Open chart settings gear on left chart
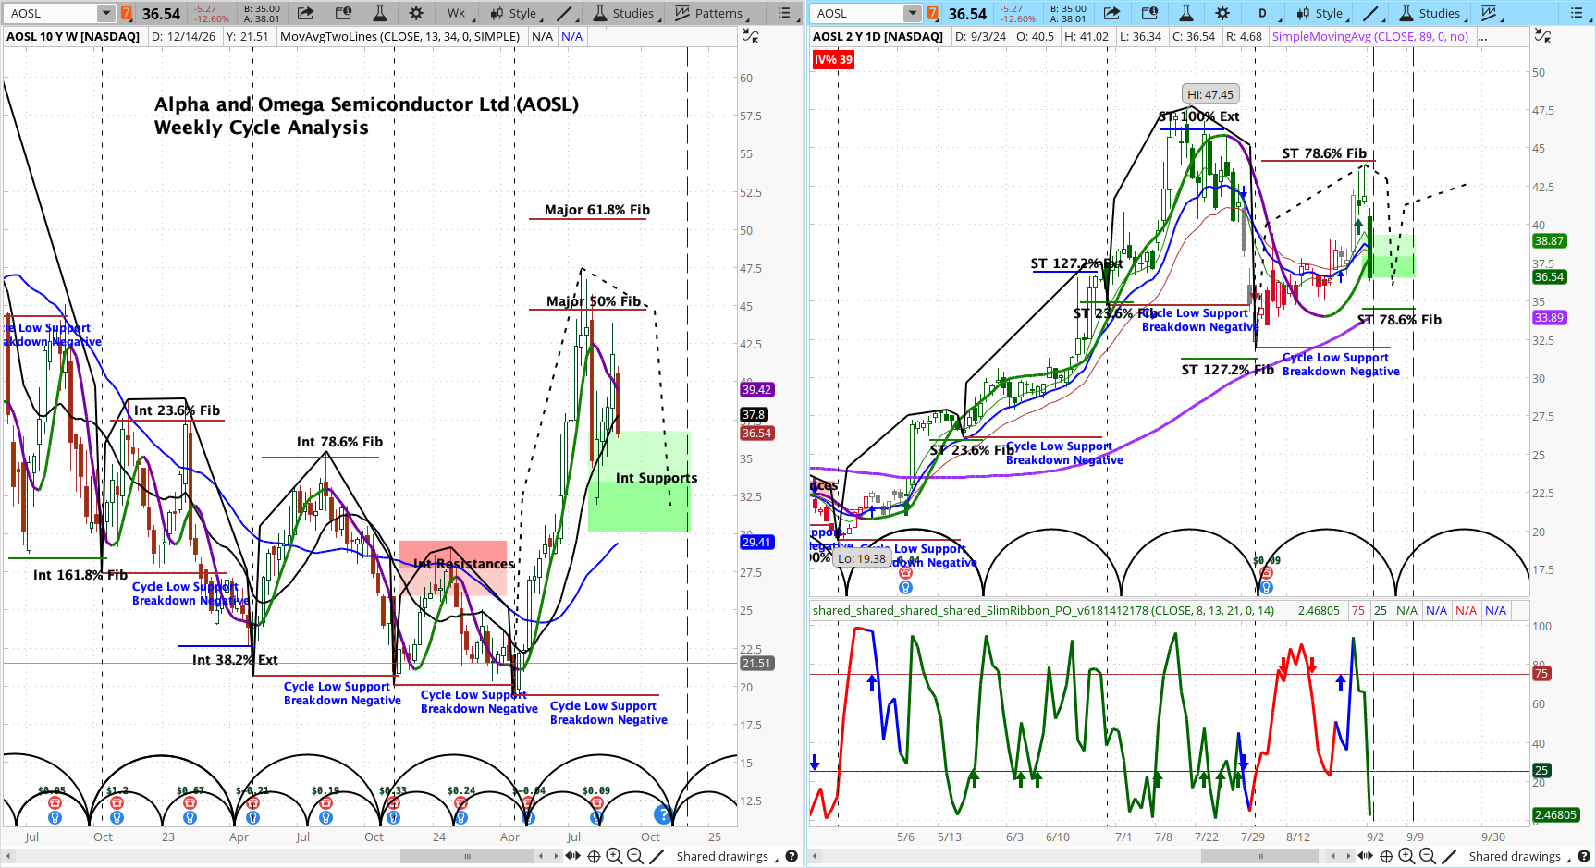Viewport: 1596px width, 868px height. click(x=416, y=13)
